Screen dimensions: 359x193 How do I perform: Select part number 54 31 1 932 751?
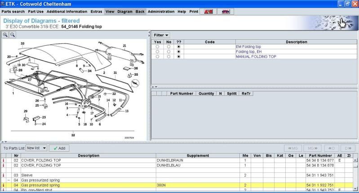point(320,185)
